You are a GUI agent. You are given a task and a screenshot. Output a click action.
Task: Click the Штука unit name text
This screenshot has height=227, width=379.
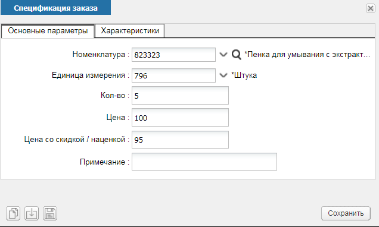(244, 75)
